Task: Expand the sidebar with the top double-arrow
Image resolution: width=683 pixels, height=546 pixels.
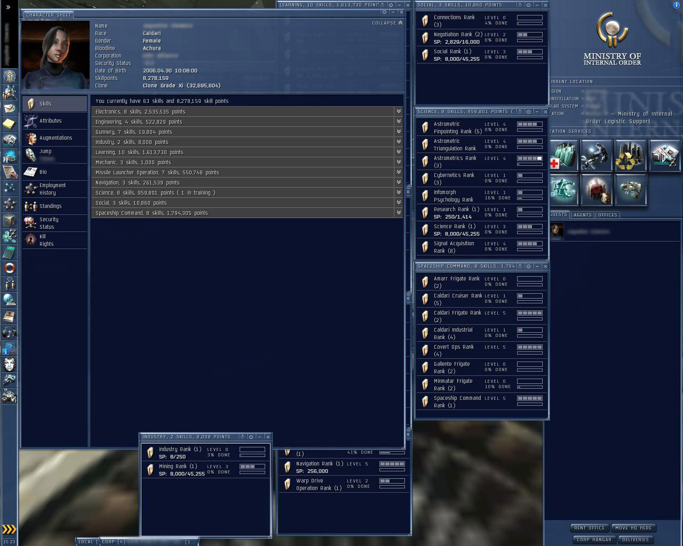Action: click(x=9, y=7)
